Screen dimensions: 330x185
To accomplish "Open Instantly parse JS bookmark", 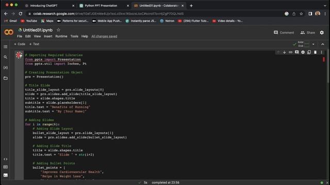I will coord(141,21).
